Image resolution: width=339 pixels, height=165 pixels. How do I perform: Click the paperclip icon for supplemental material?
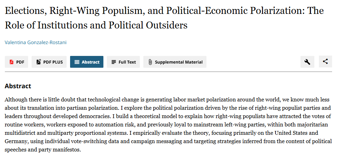click(x=150, y=62)
